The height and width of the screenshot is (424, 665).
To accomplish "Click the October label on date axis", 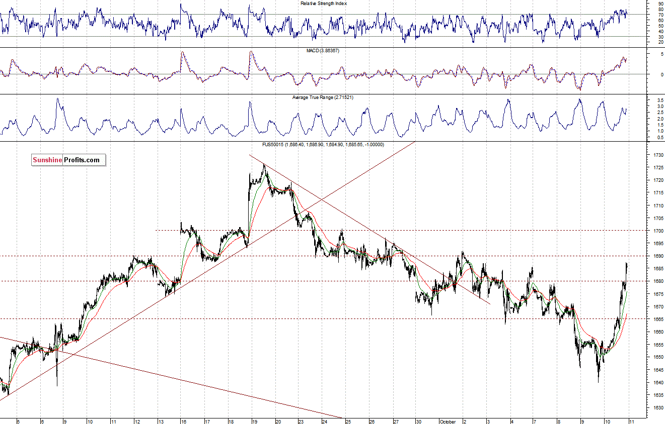I will pyautogui.click(x=448, y=421).
